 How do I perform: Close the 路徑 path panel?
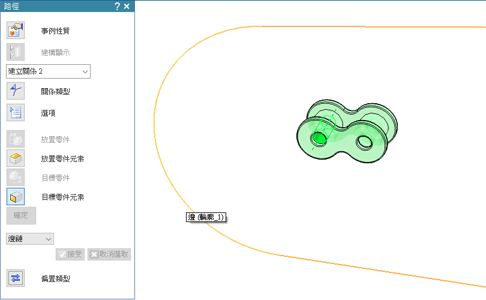[127, 6]
